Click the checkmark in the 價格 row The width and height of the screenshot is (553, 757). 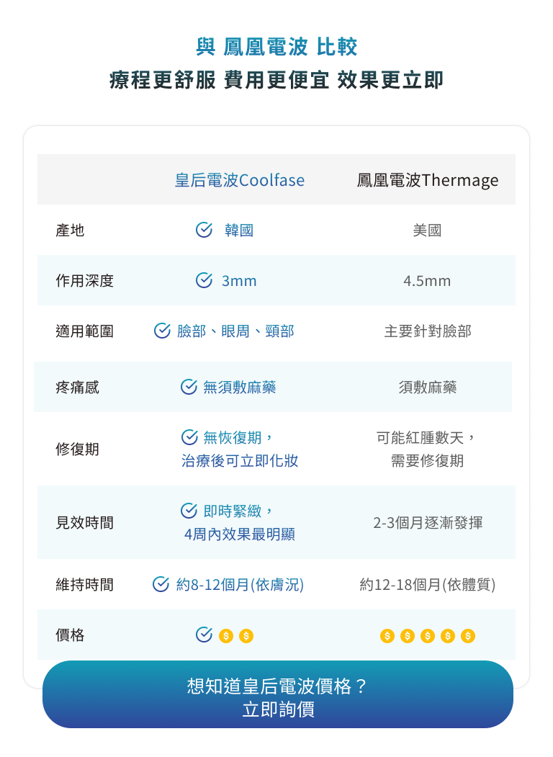(x=204, y=635)
